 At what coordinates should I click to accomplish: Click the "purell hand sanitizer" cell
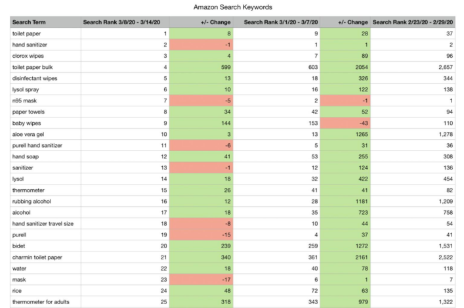pyautogui.click(x=38, y=144)
